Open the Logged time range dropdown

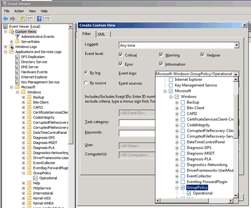pyautogui.click(x=236, y=45)
